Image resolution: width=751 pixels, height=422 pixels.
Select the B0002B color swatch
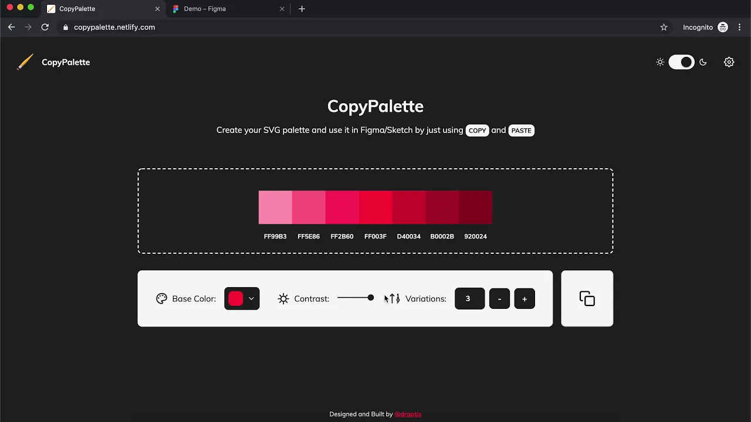click(442, 207)
